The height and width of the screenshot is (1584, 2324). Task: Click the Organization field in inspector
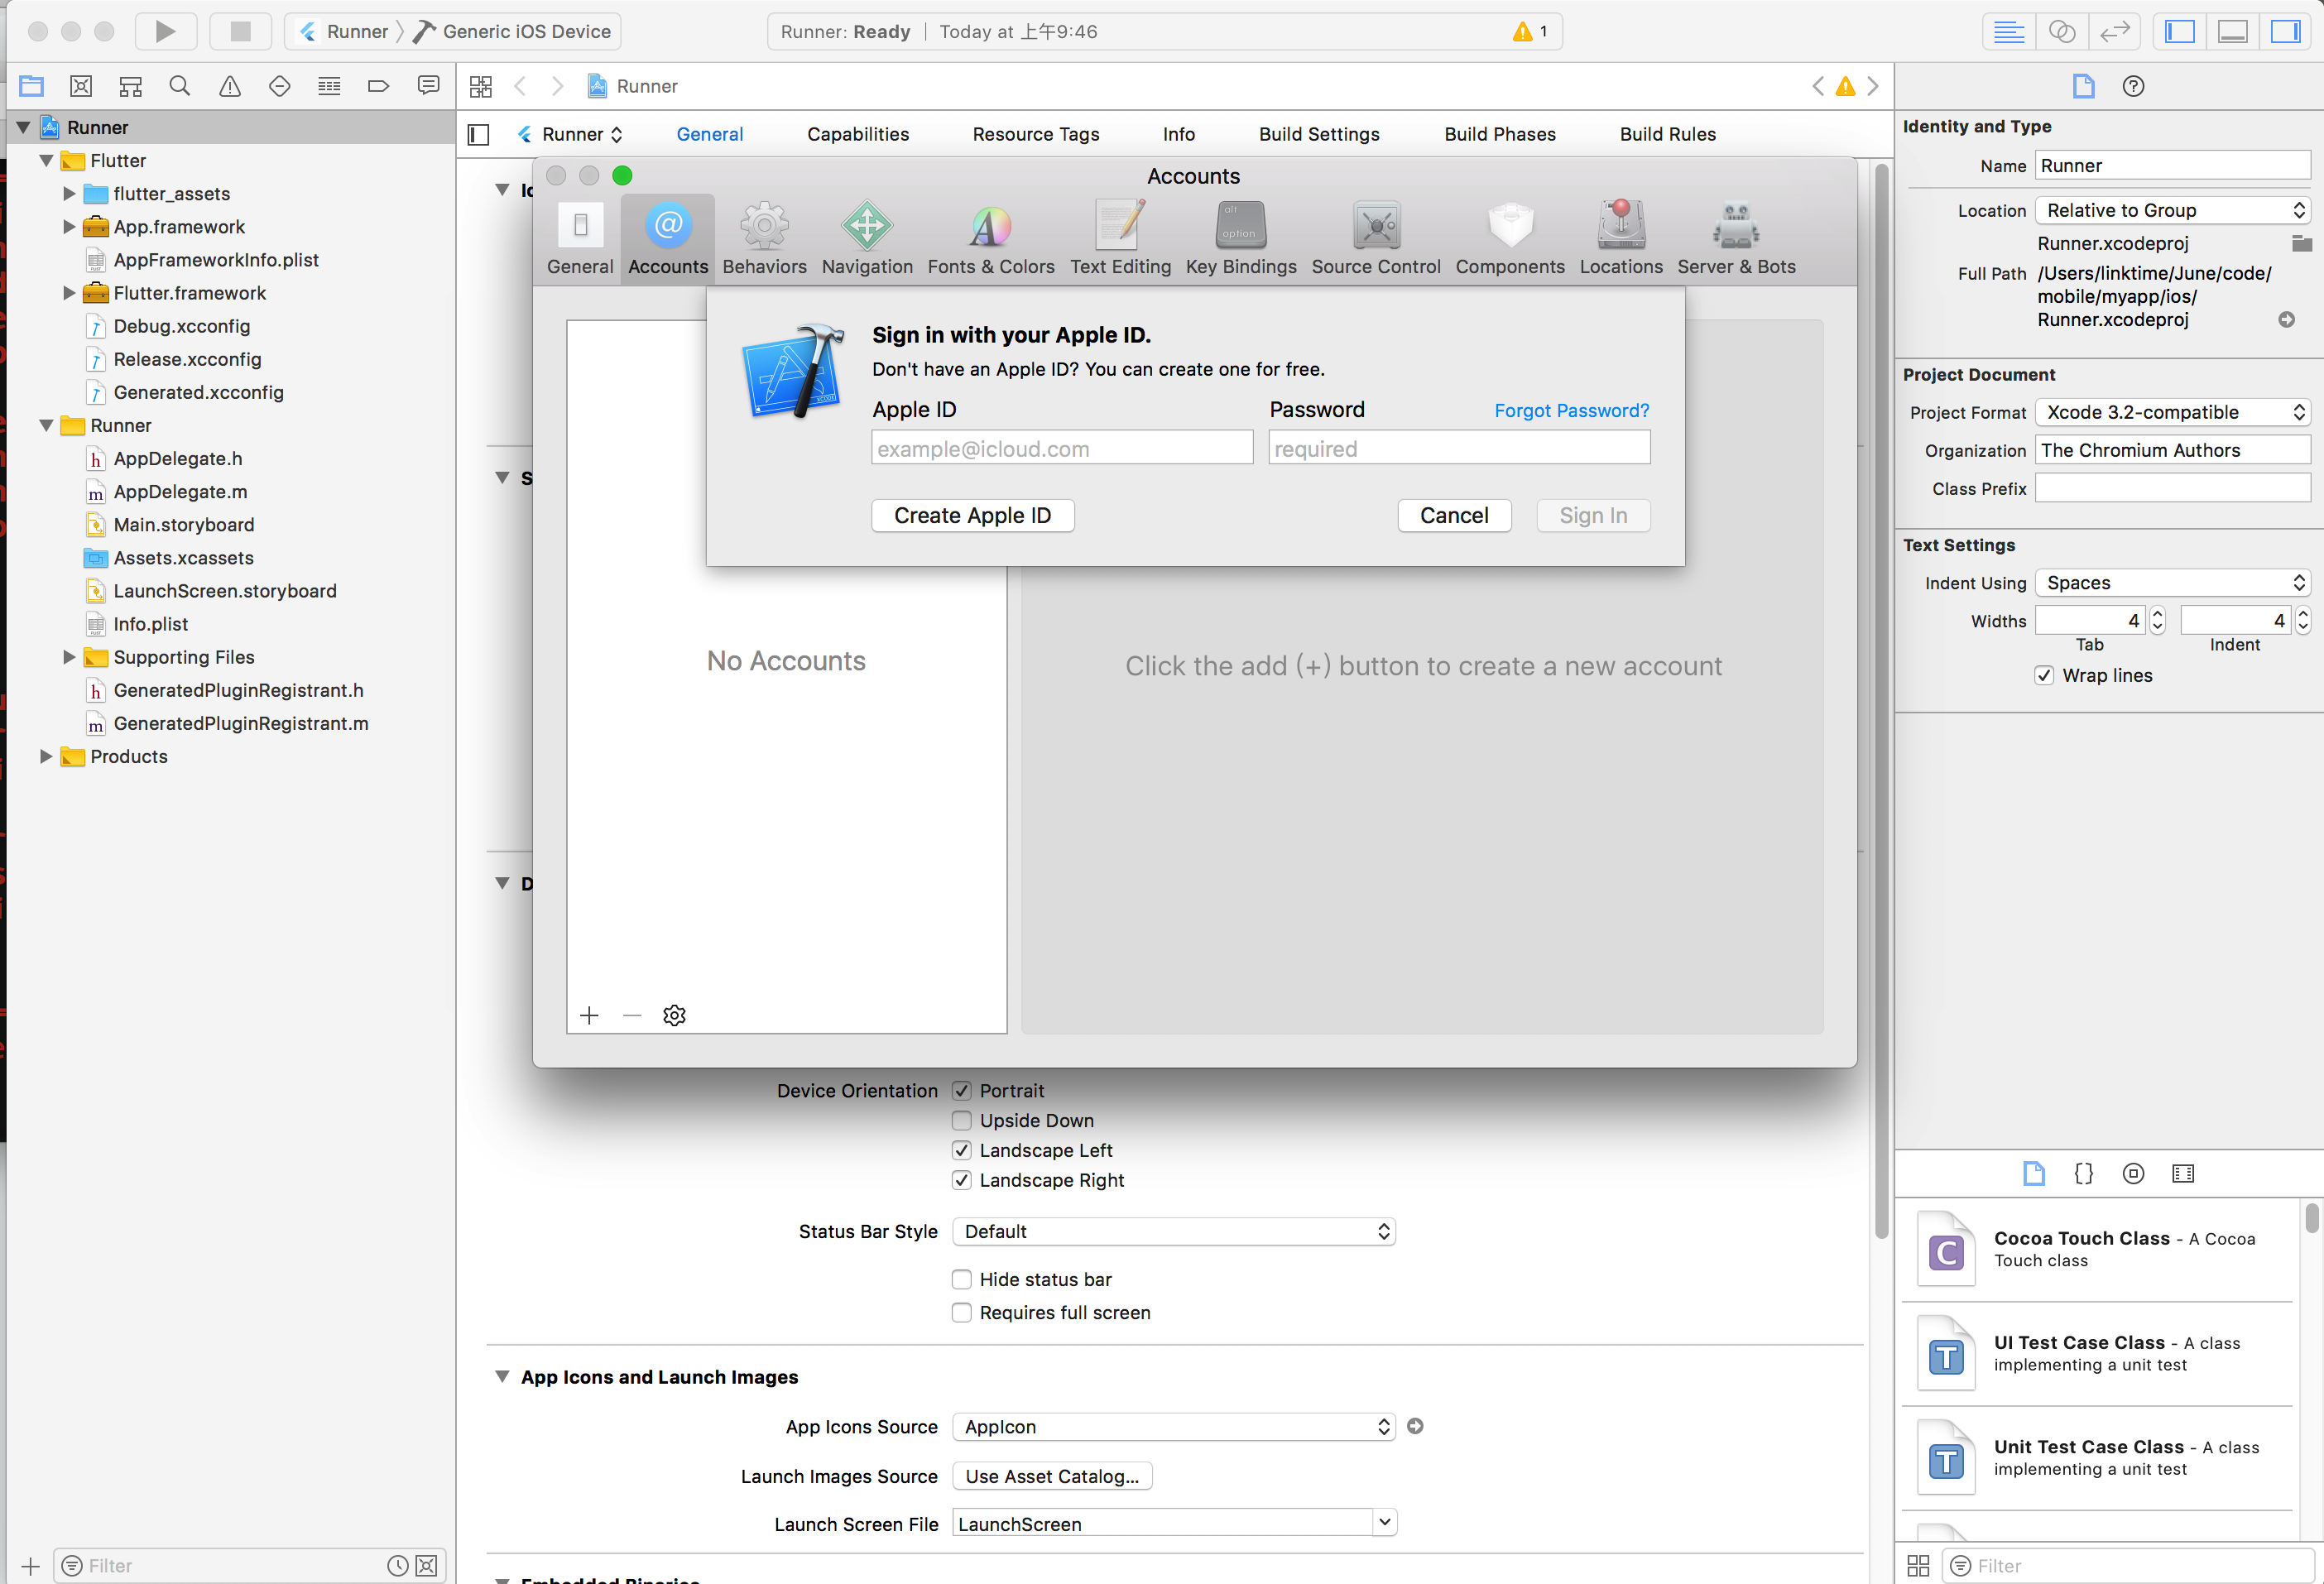point(2173,450)
